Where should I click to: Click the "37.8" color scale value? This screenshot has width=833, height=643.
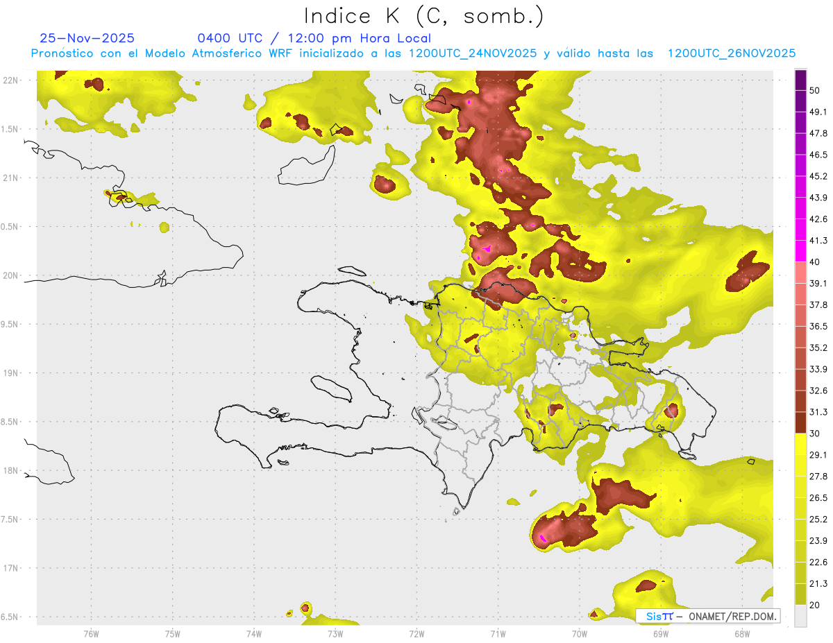click(818, 305)
